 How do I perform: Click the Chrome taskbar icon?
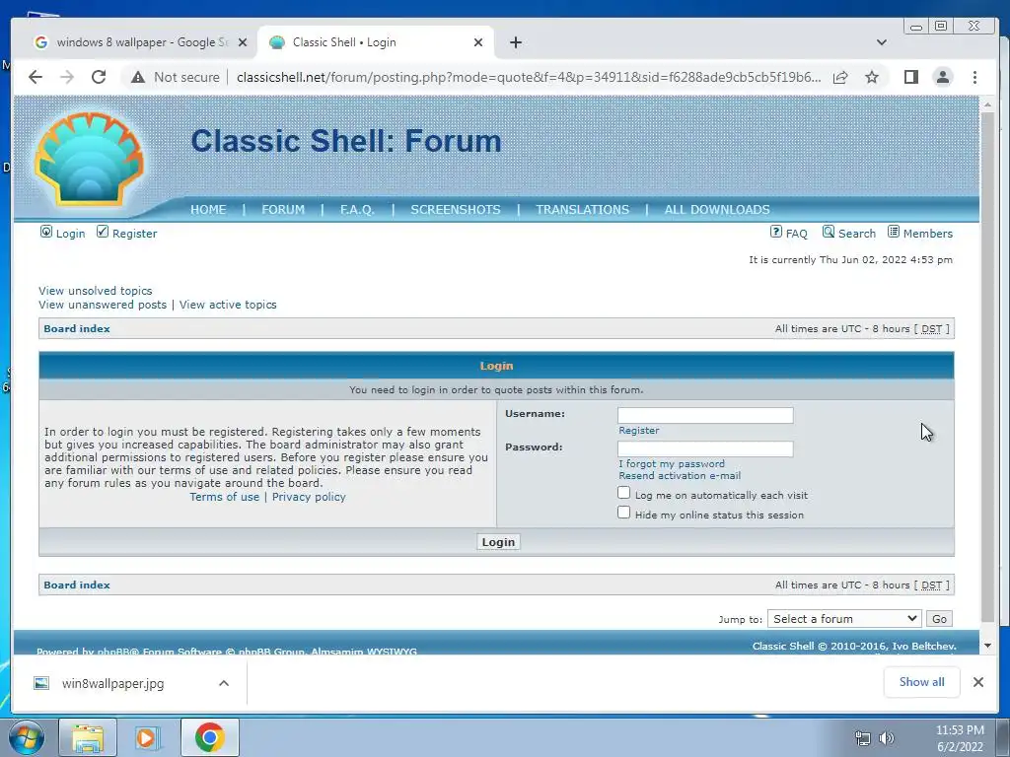209,737
